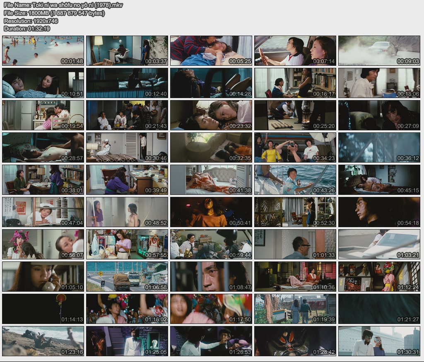
Task: Click the dark frame 00:27:09
Action: tap(379, 115)
